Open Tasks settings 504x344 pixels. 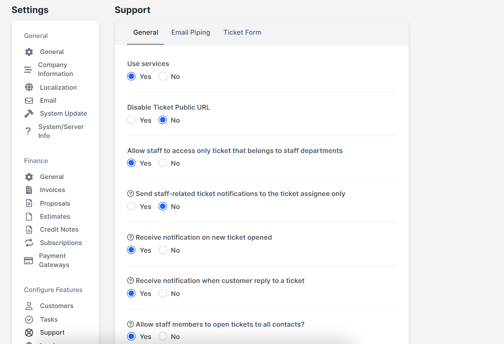tap(49, 319)
